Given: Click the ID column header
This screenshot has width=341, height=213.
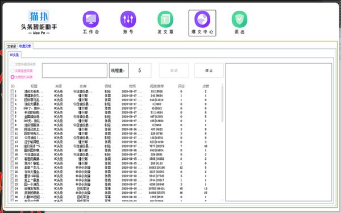Looking at the screenshot, I should point(13,86).
